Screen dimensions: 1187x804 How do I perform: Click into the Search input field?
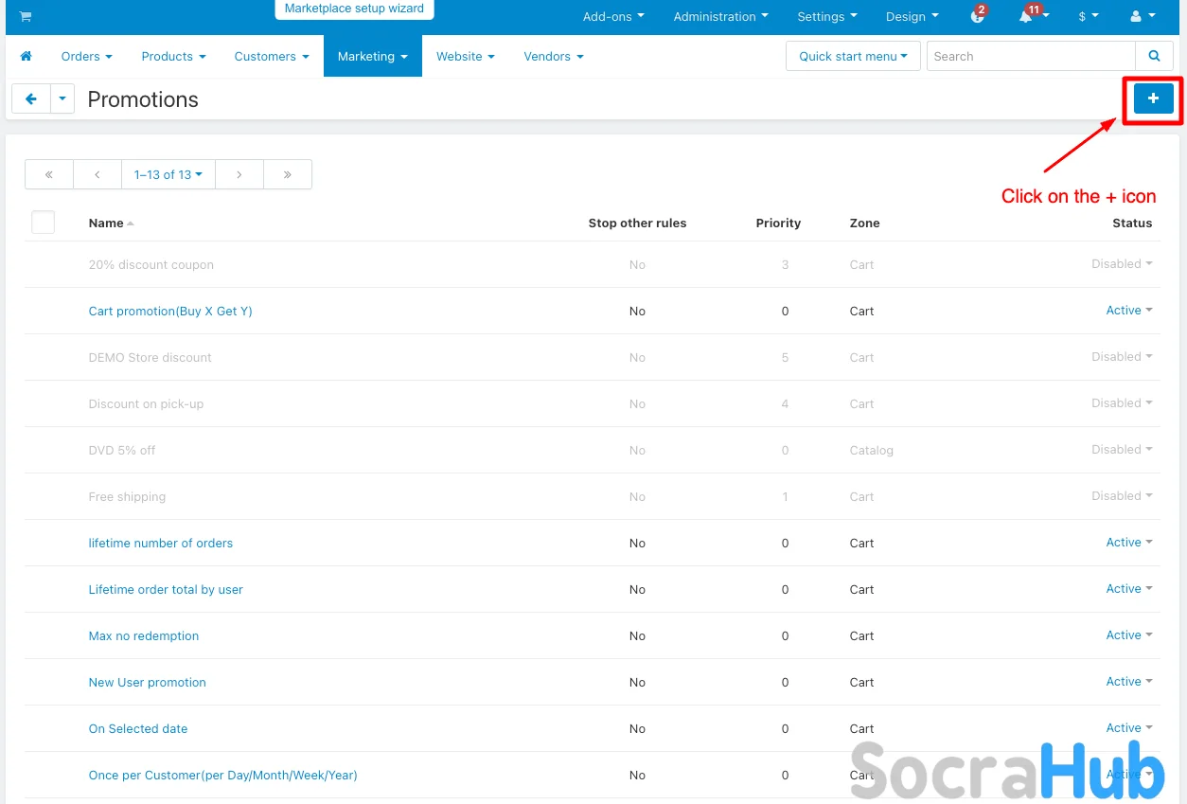1030,56
